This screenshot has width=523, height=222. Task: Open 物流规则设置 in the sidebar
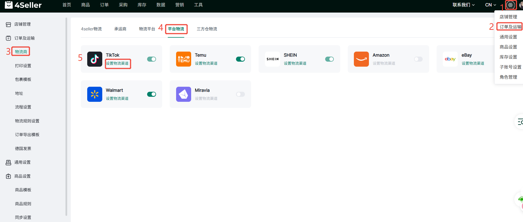pos(27,121)
